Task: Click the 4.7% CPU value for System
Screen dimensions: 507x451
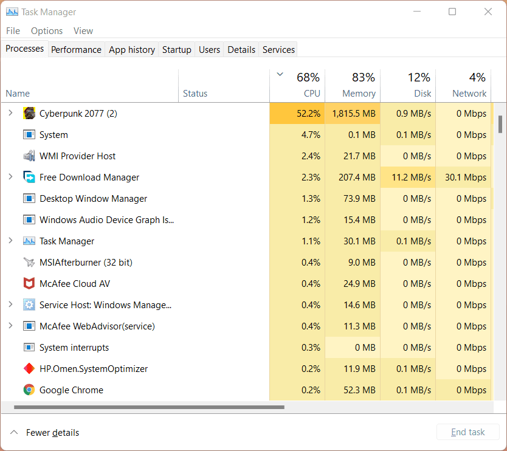Action: (x=311, y=135)
